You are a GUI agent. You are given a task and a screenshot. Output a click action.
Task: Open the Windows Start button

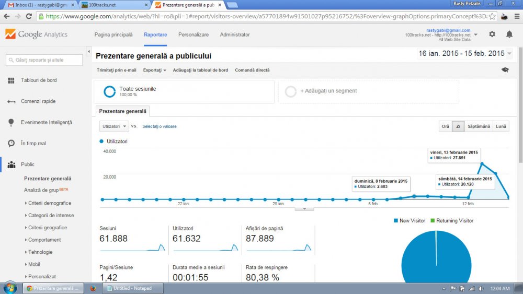point(10,288)
